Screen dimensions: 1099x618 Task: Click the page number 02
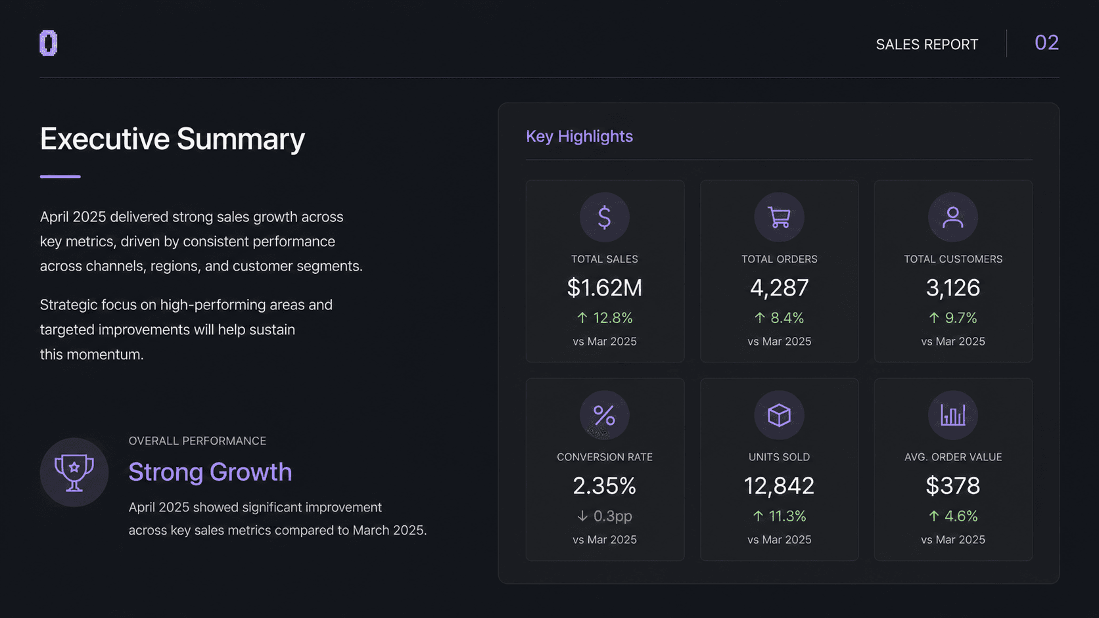[1046, 43]
